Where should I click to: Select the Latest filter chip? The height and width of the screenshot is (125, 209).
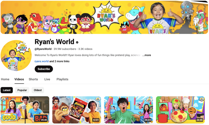pyautogui.click(x=7, y=90)
